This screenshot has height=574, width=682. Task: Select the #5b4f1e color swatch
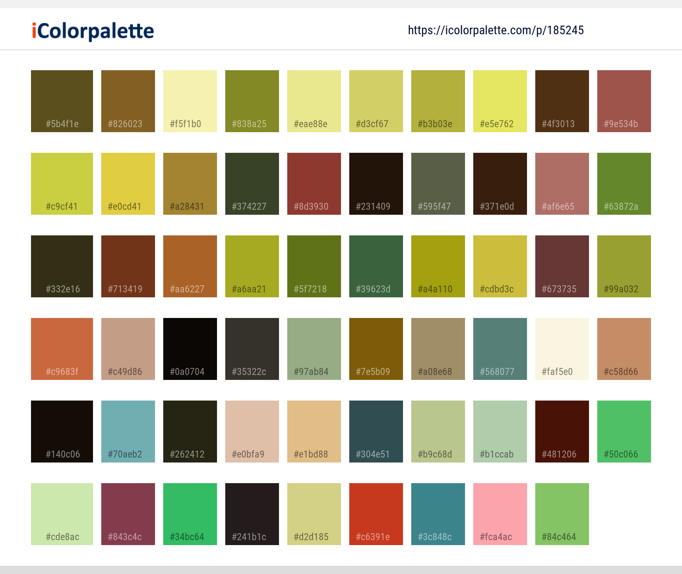(62, 101)
